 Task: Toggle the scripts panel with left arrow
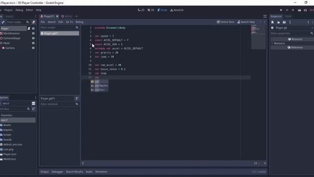(83, 163)
